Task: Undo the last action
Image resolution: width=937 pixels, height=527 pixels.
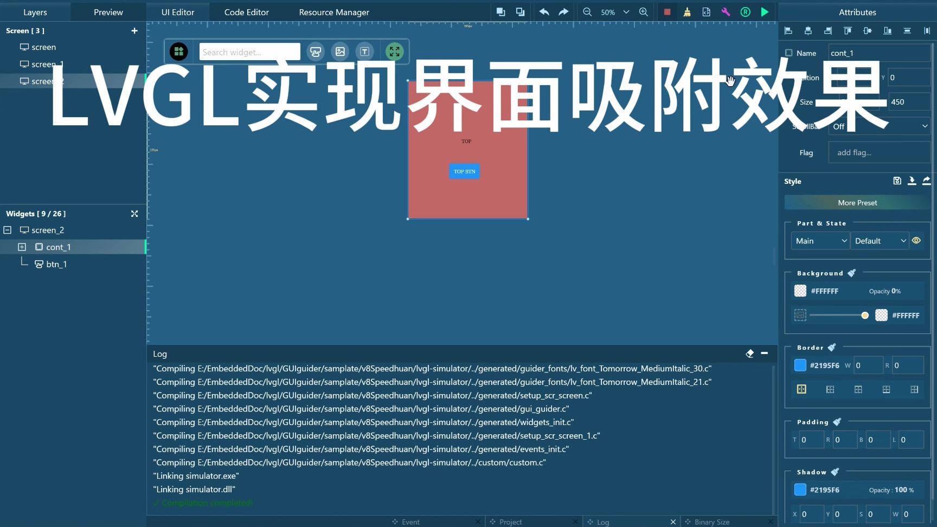Action: point(544,12)
